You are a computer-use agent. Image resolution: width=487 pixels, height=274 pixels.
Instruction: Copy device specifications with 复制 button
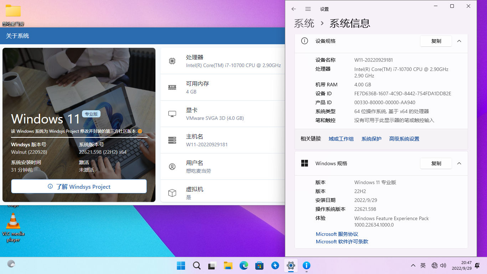(x=436, y=41)
